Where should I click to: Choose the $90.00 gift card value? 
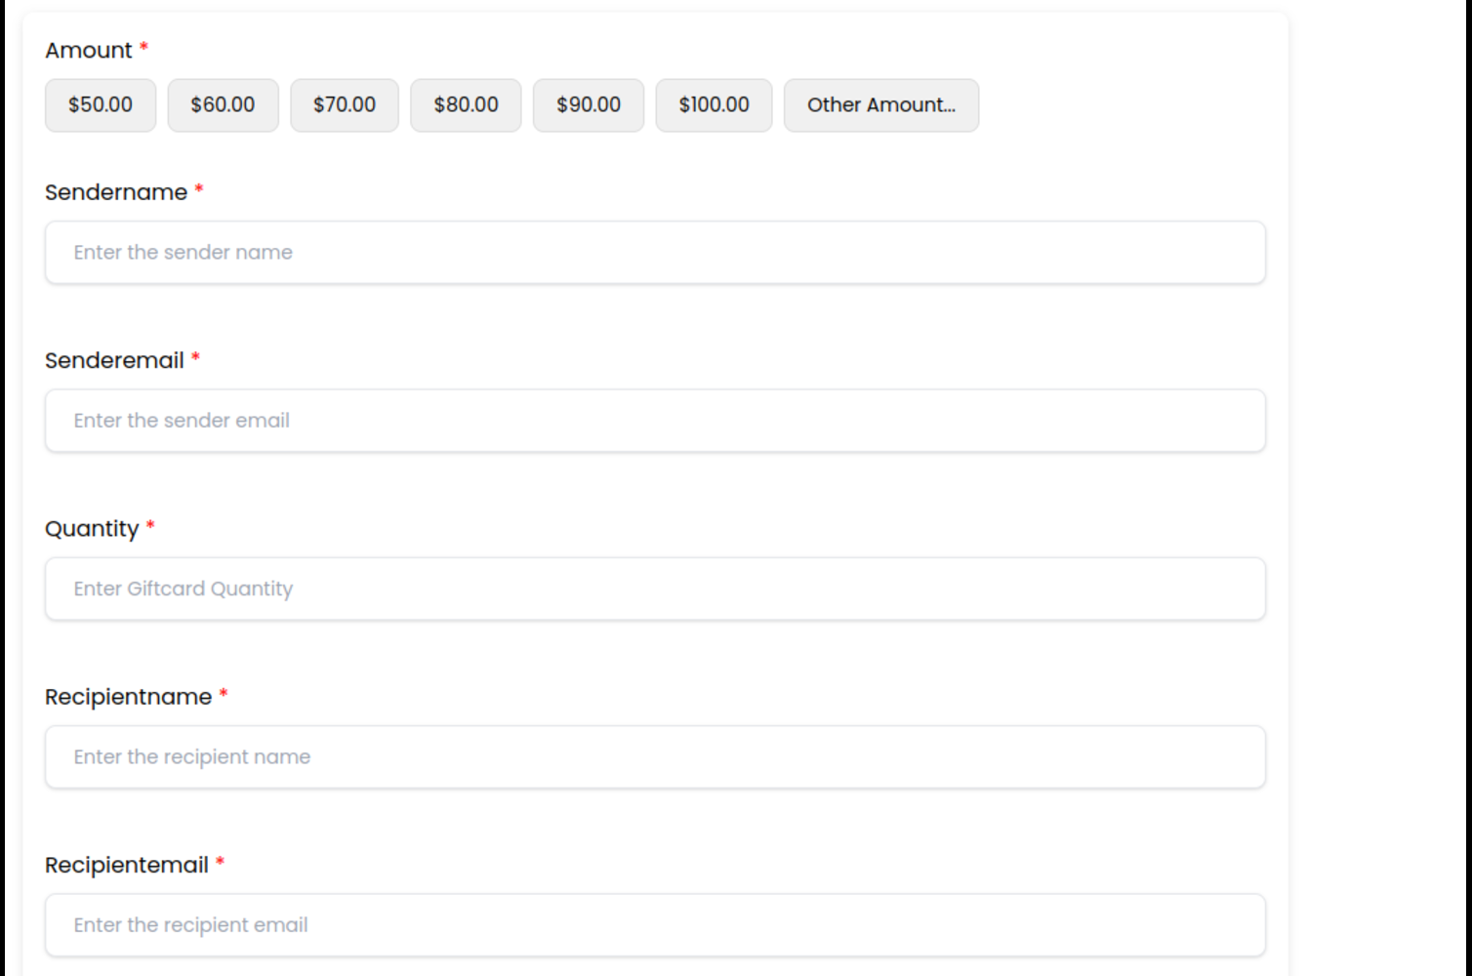pos(589,105)
